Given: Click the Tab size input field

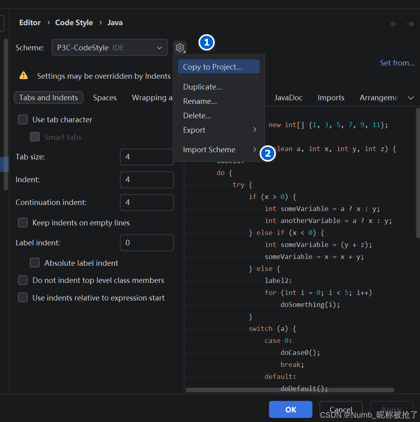Looking at the screenshot, I should pyautogui.click(x=147, y=157).
